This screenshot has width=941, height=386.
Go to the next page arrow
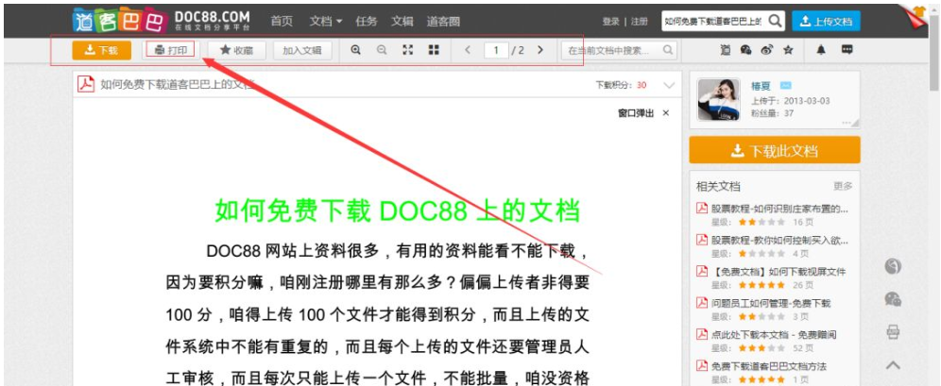pos(540,50)
